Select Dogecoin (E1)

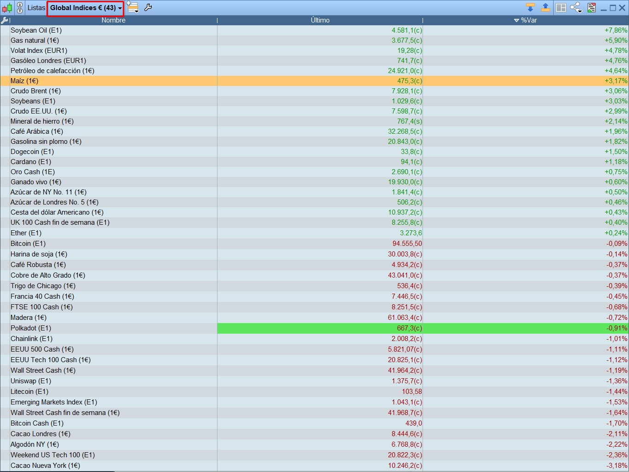point(32,152)
